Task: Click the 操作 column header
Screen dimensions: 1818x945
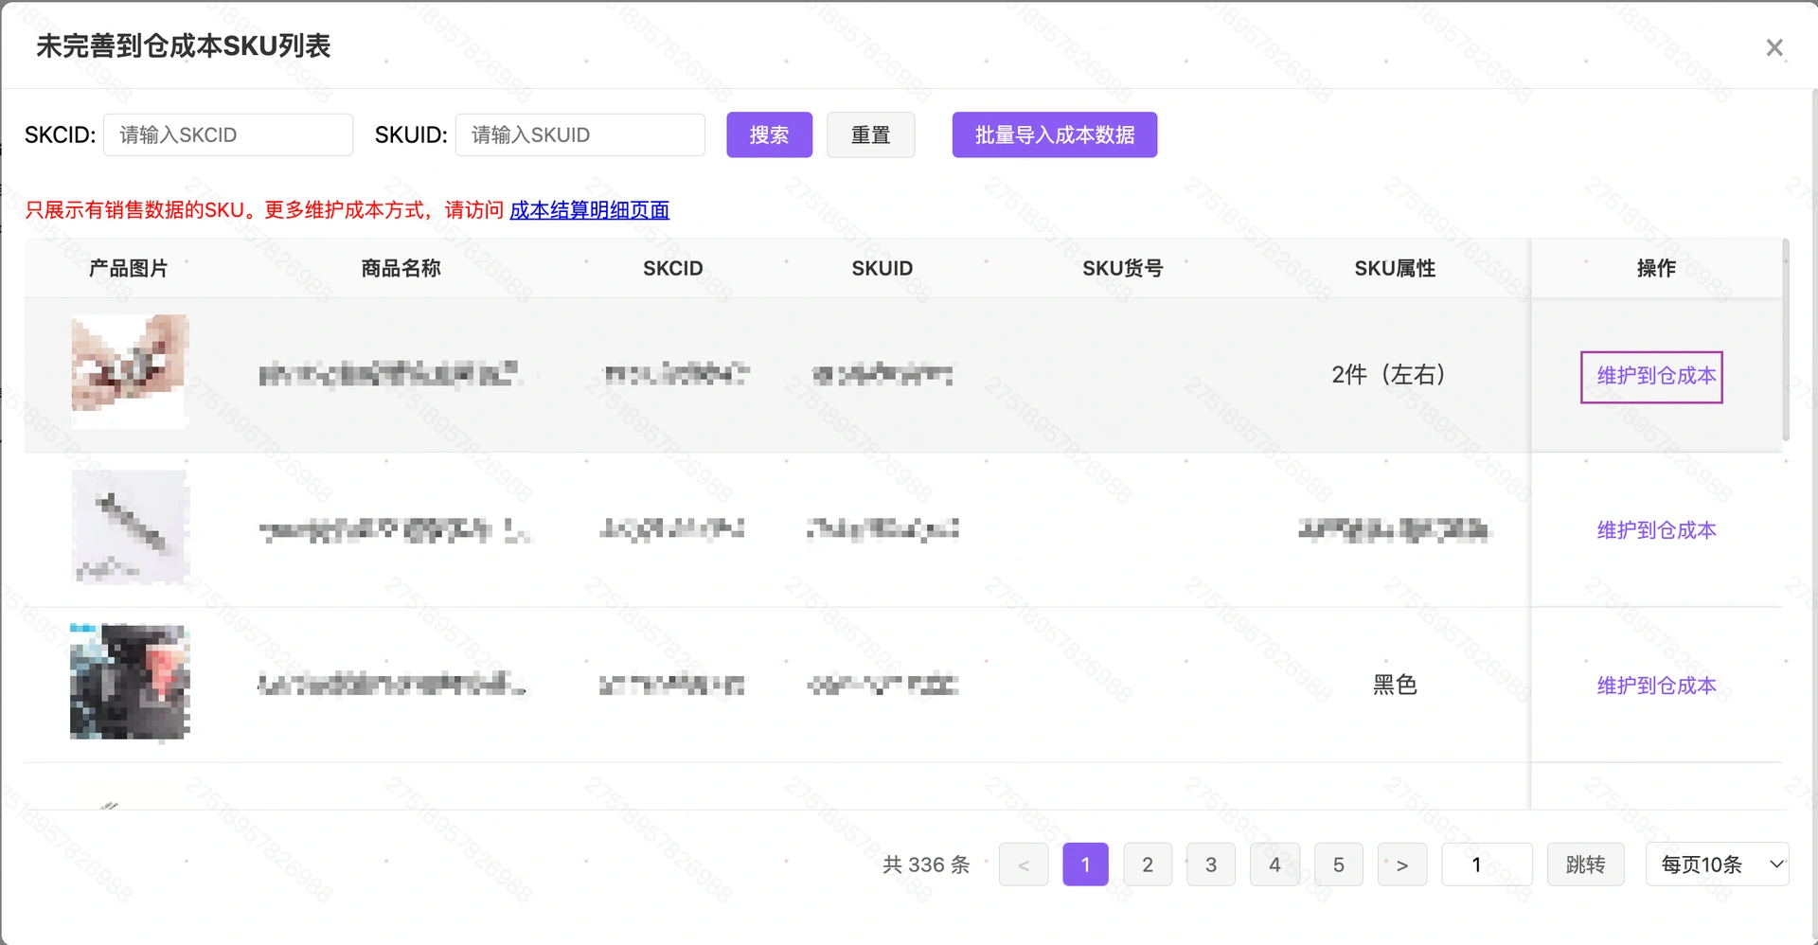Action: pos(1656,268)
